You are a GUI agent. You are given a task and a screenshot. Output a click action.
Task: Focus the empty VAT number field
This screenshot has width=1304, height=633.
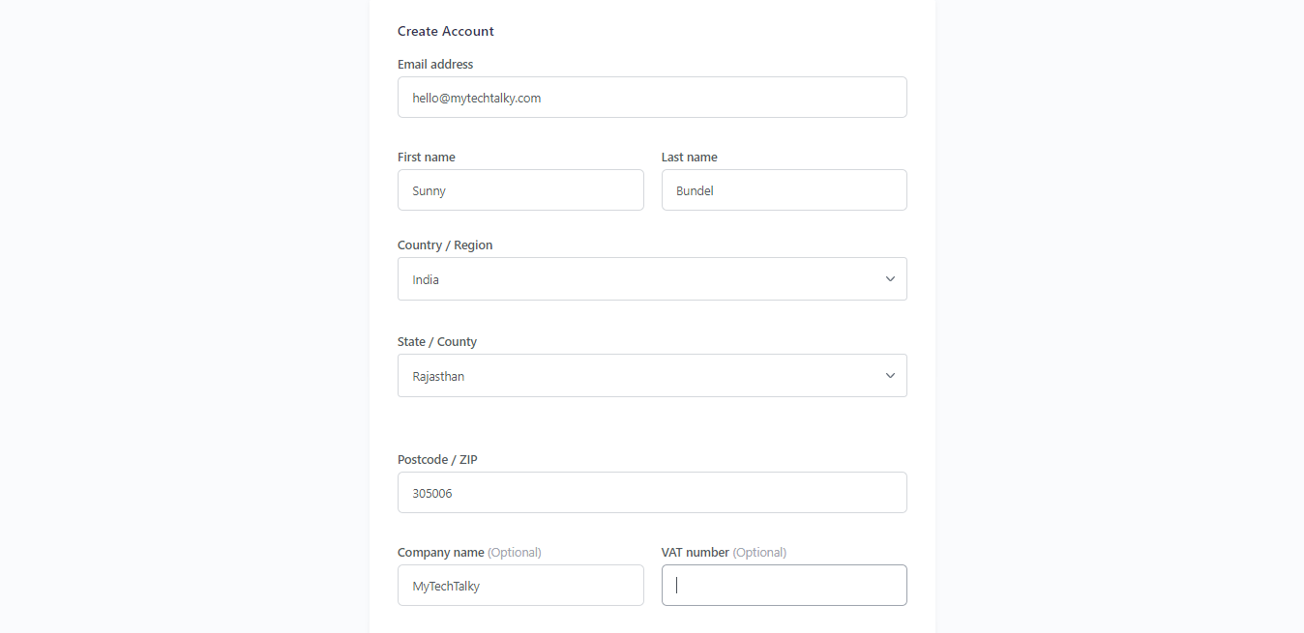click(x=785, y=586)
